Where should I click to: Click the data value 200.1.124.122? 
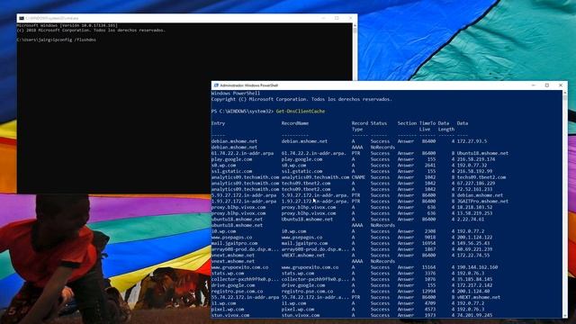click(474, 238)
